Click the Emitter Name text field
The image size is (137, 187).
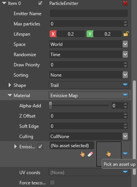[89, 13]
